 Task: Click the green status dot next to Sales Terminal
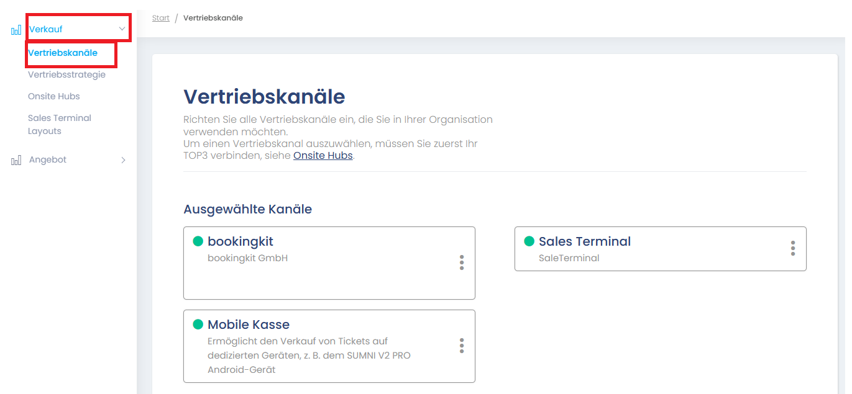coord(529,241)
